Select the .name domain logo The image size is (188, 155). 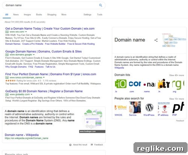(149, 84)
